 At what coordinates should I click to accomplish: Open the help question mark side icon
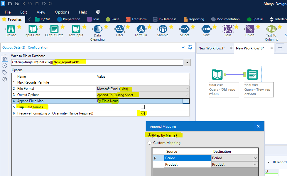(x=5, y=79)
